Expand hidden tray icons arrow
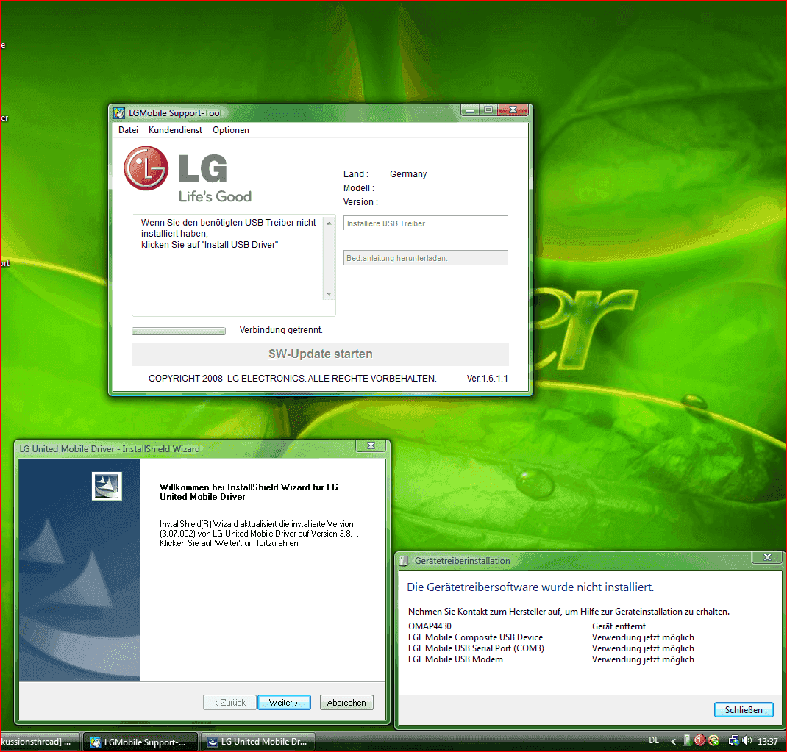 [674, 741]
